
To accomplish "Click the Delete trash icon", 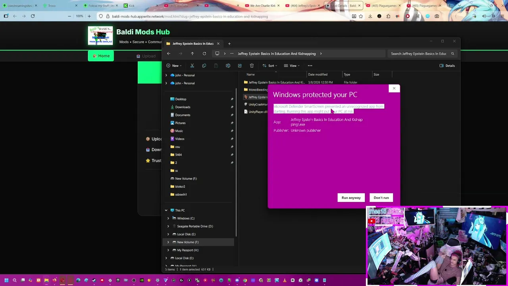I will pos(252,66).
